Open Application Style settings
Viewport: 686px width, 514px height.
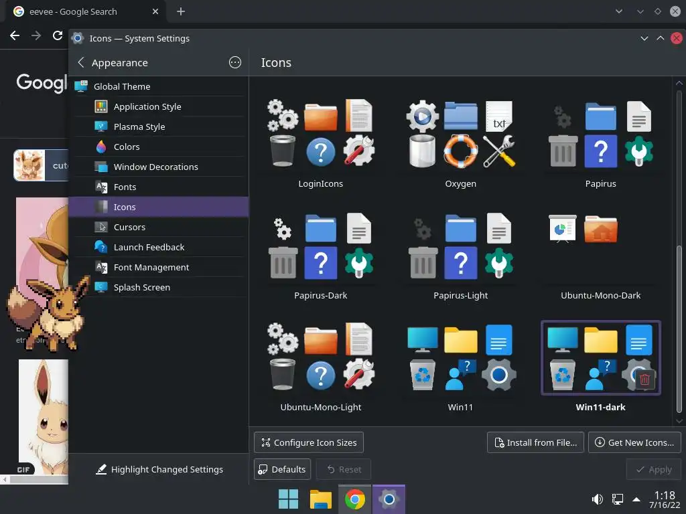pyautogui.click(x=158, y=106)
